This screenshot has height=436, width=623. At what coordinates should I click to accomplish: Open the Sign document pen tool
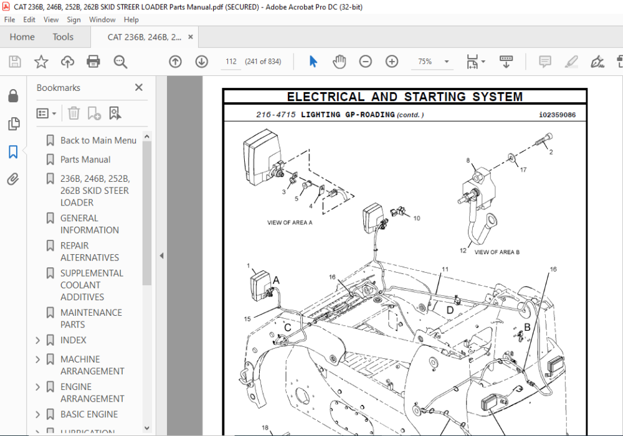(x=597, y=62)
